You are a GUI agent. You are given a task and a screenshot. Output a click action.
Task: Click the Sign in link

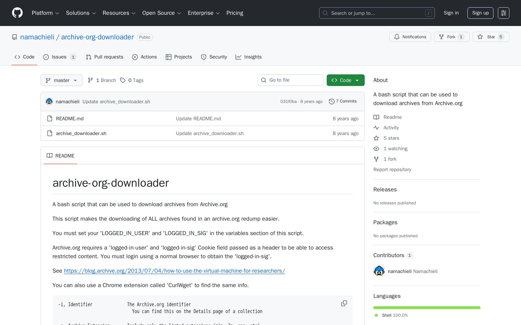point(451,13)
